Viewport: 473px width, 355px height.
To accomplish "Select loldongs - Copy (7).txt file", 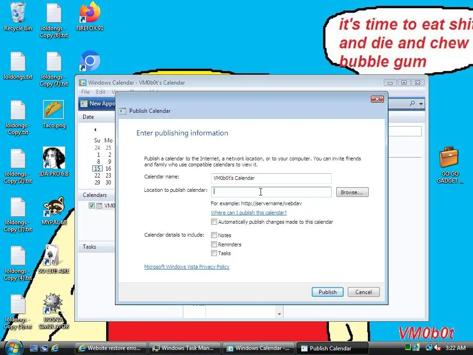I will (x=54, y=69).
